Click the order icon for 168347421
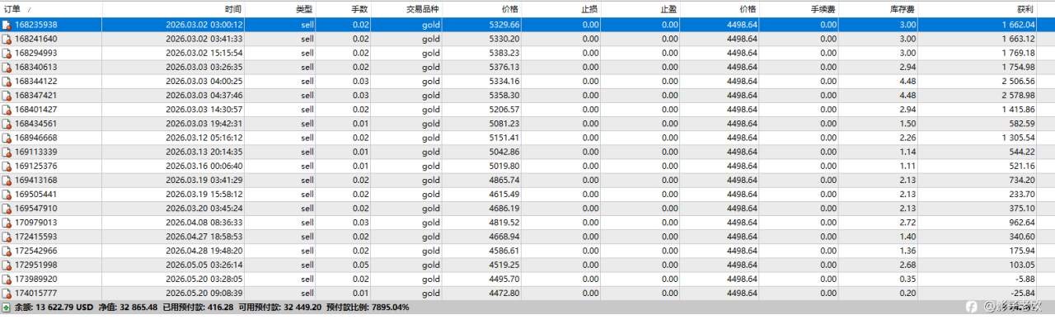The image size is (1055, 329). tap(7, 96)
